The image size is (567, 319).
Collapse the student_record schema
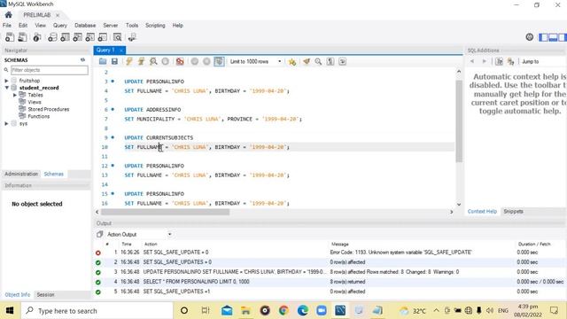[x=6, y=88]
